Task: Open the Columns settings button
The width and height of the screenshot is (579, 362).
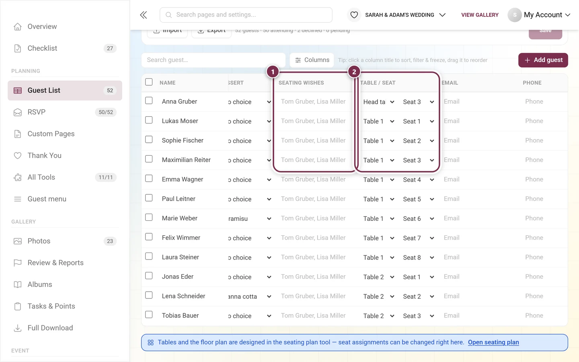Action: [312, 60]
